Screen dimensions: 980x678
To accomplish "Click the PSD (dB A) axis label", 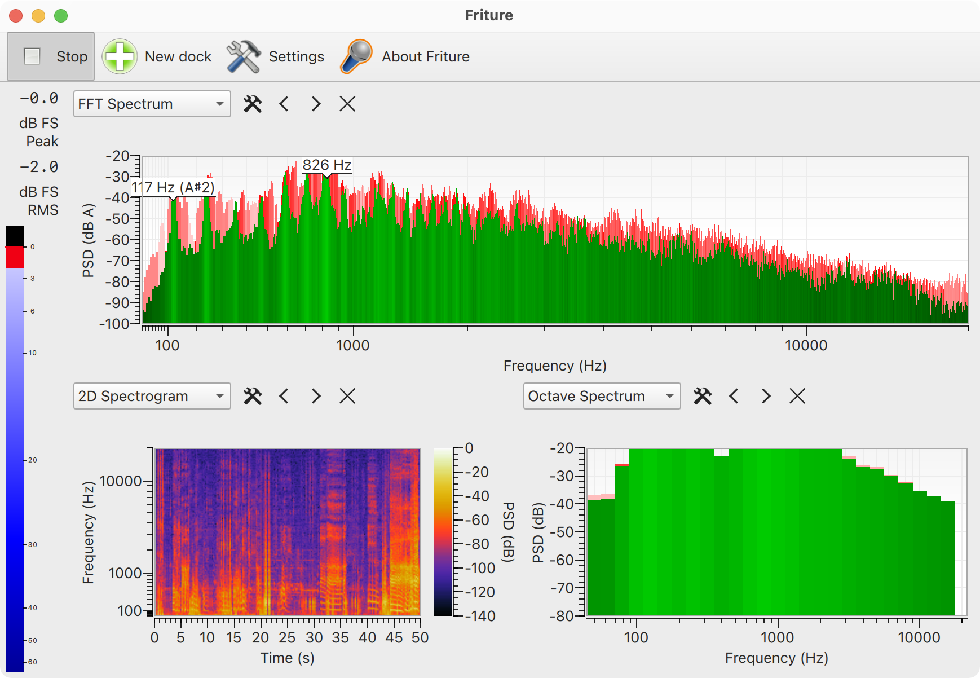I will 88,241.
